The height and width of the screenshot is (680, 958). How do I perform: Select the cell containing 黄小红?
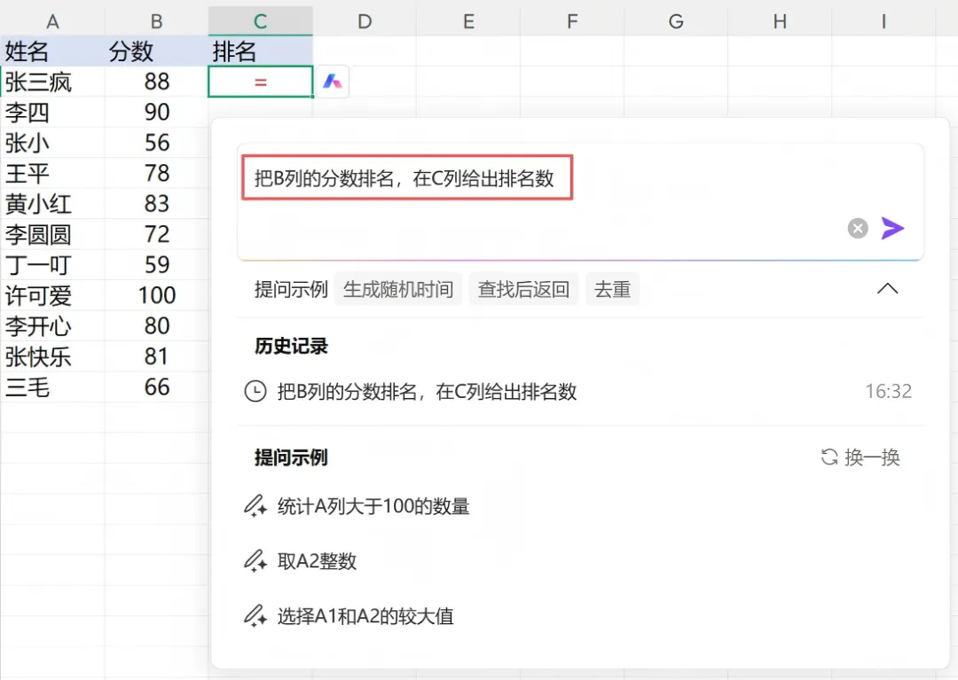point(52,204)
